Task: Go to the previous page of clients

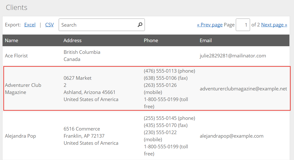Action: 210,25
